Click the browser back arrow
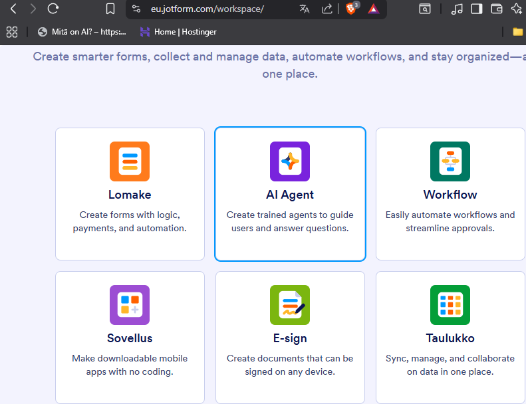Image resolution: width=526 pixels, height=404 pixels. [13, 9]
